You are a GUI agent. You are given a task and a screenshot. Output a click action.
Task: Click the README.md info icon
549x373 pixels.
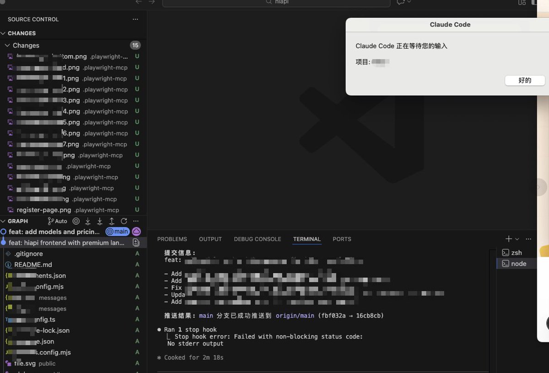[8, 265]
